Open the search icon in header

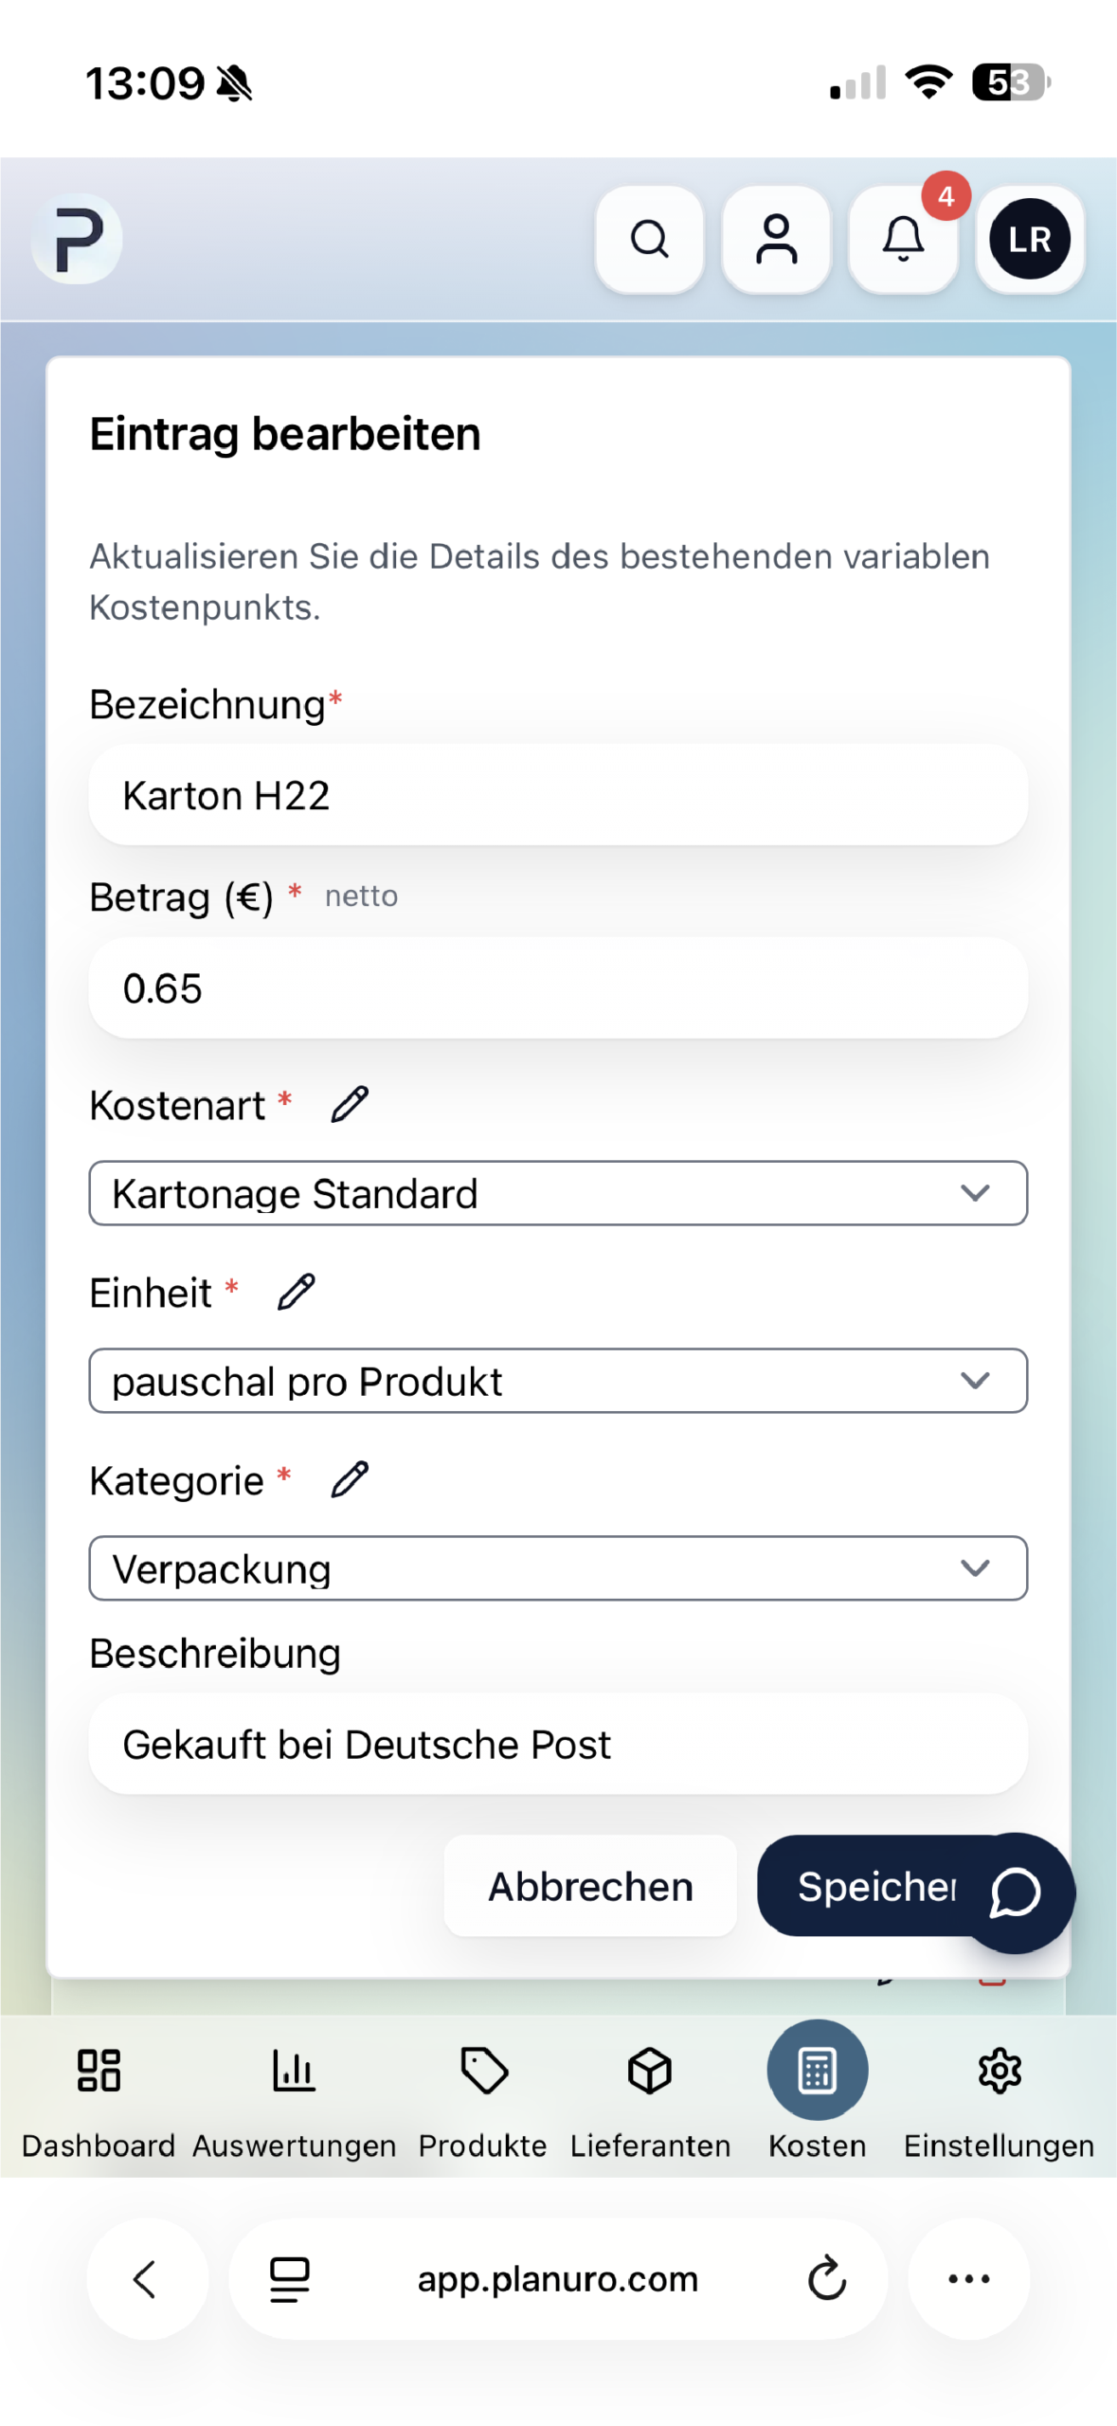point(649,239)
